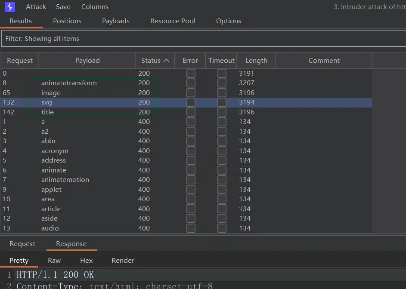Image resolution: width=406 pixels, height=289 pixels.
Task: Click length value 3207
Action: 247,83
